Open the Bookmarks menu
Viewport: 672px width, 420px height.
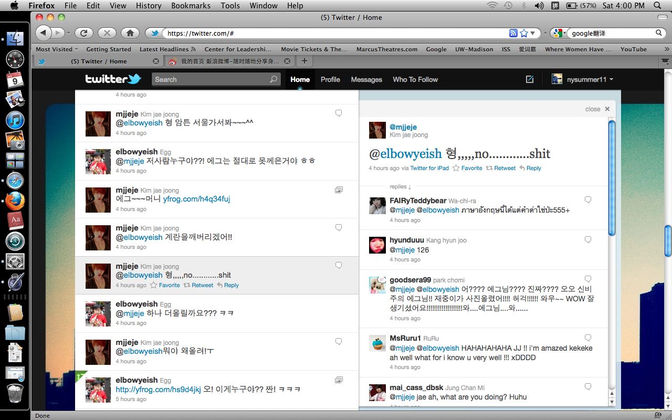click(x=192, y=6)
